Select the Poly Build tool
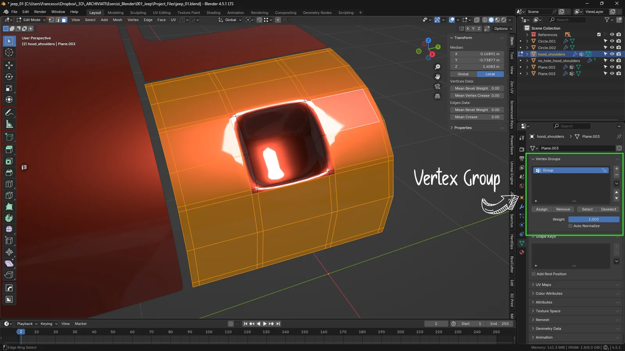 point(9,206)
